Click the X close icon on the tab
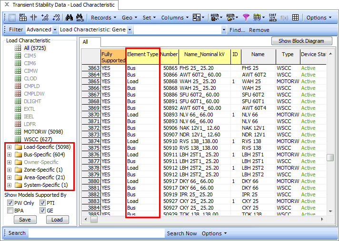 (x=7, y=5)
